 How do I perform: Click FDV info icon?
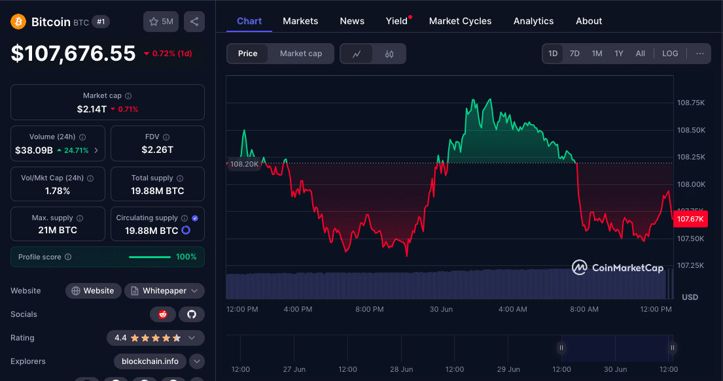coord(166,137)
